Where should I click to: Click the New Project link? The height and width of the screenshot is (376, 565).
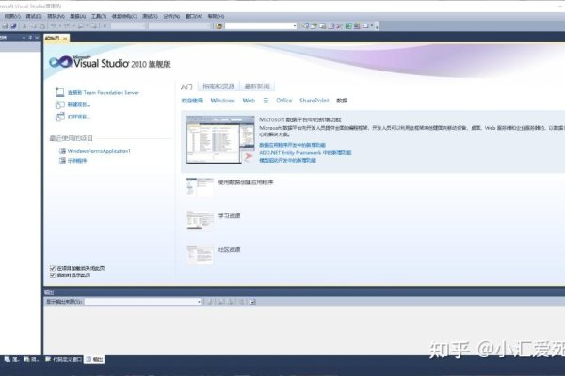pos(79,104)
